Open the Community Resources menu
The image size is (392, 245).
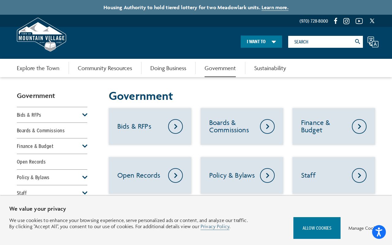105,68
